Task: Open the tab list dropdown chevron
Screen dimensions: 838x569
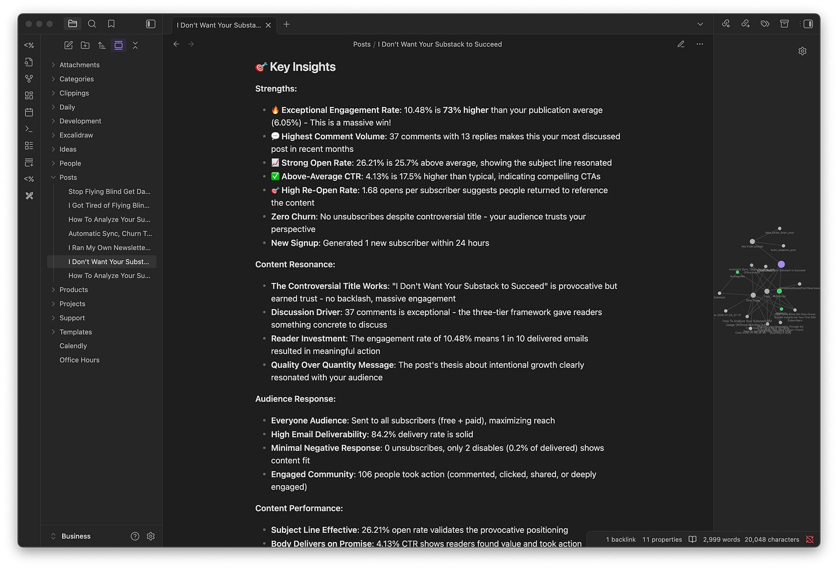Action: tap(700, 24)
